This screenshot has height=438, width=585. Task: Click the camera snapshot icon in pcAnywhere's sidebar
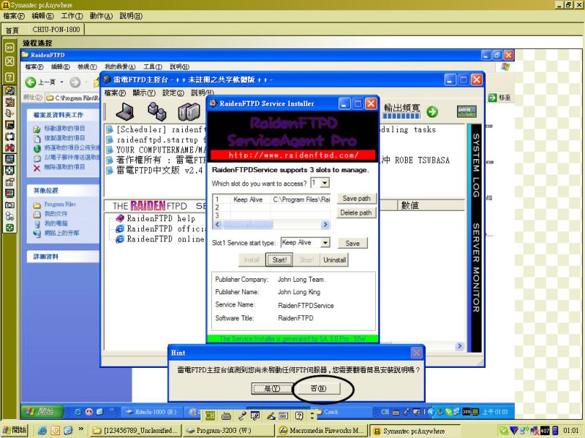(10, 205)
